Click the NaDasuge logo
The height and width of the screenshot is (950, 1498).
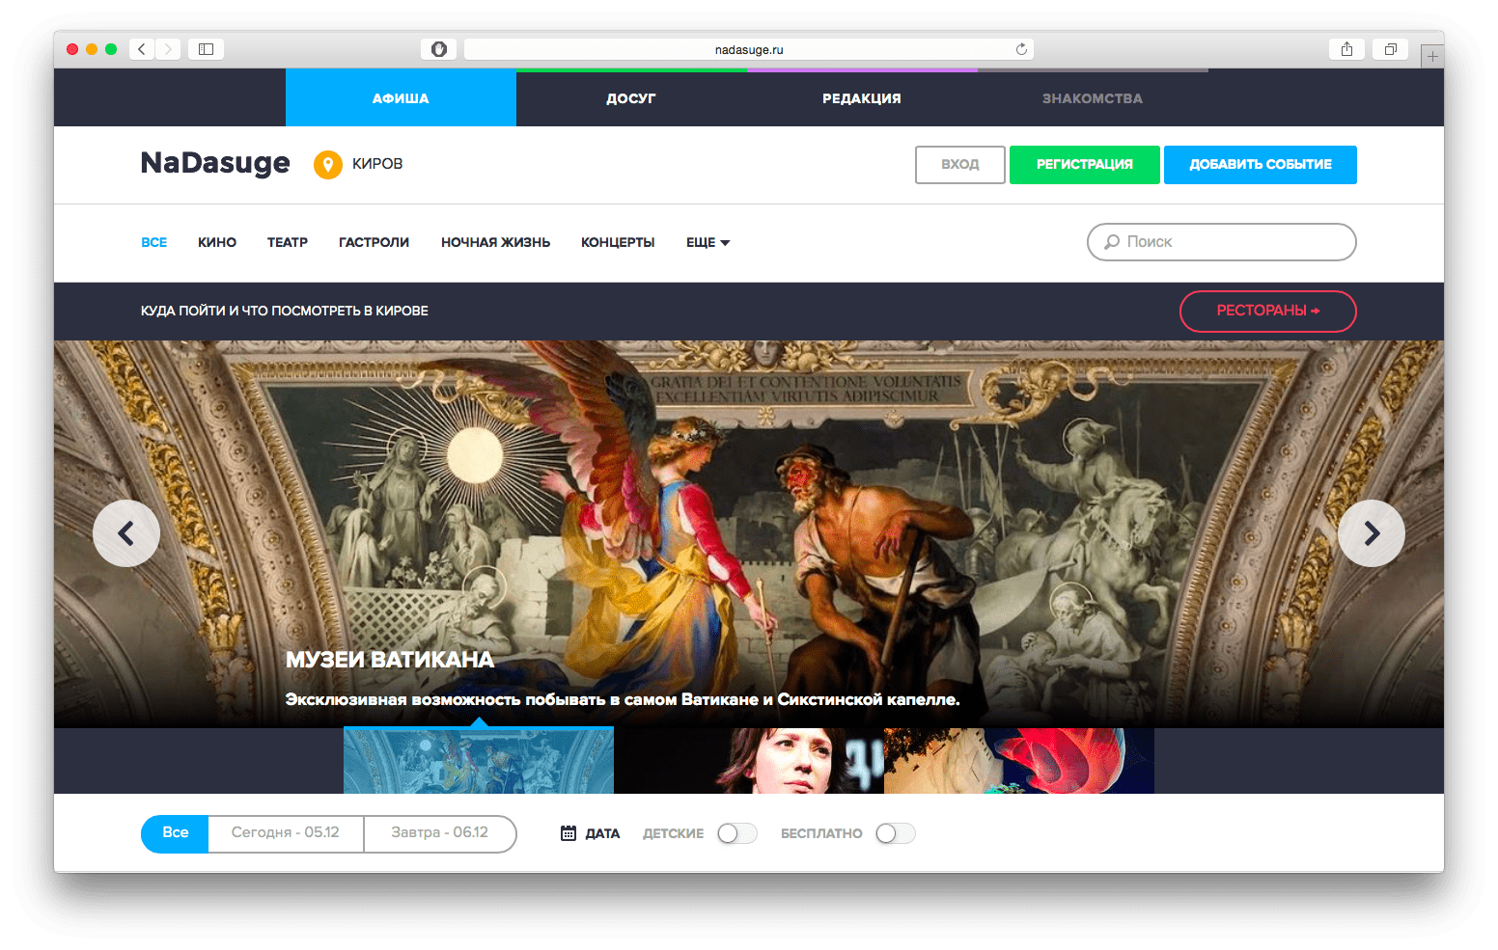tap(215, 163)
